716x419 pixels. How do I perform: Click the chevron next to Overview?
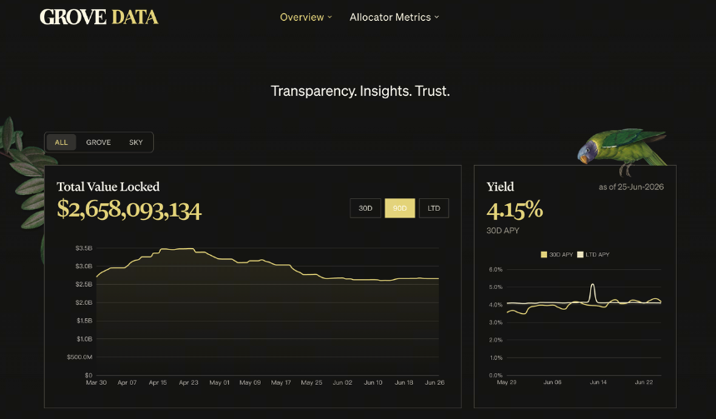330,17
